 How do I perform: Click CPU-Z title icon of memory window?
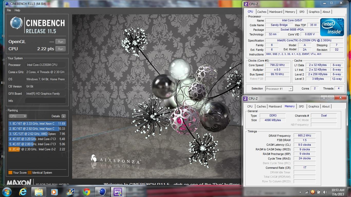coord(246,99)
